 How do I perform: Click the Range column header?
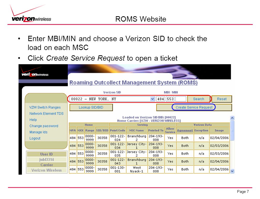click(x=90, y=130)
